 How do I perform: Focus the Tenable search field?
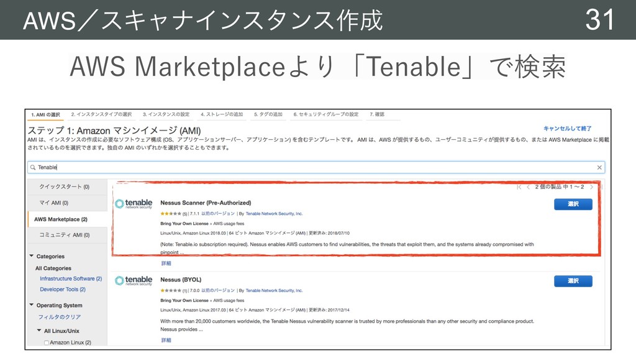point(316,167)
